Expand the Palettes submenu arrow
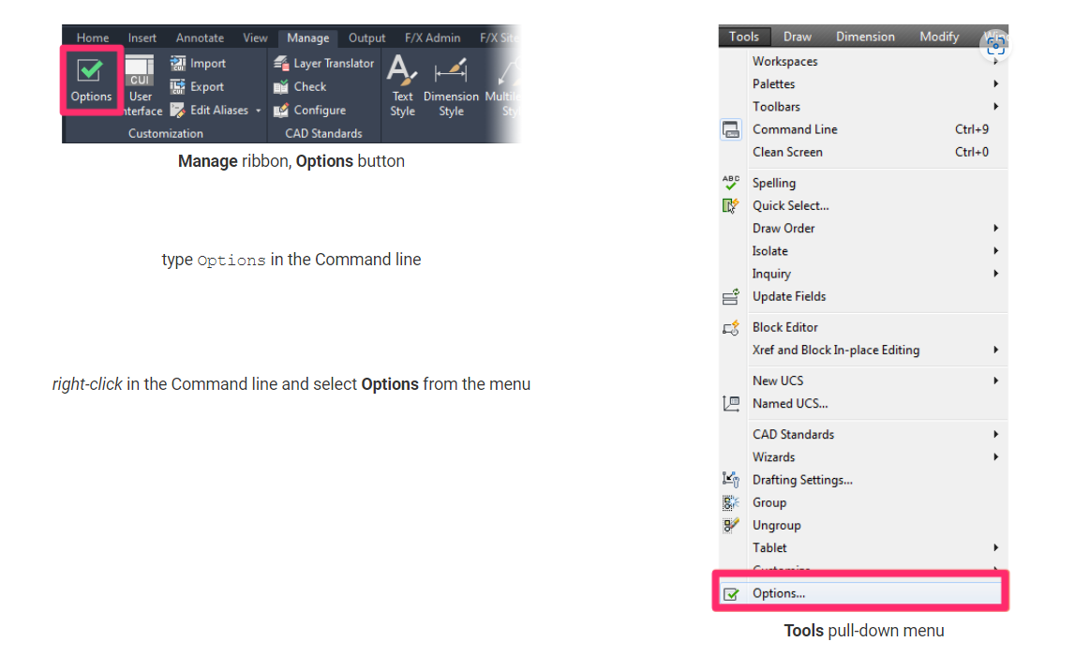The width and height of the screenshot is (1075, 672). click(995, 83)
